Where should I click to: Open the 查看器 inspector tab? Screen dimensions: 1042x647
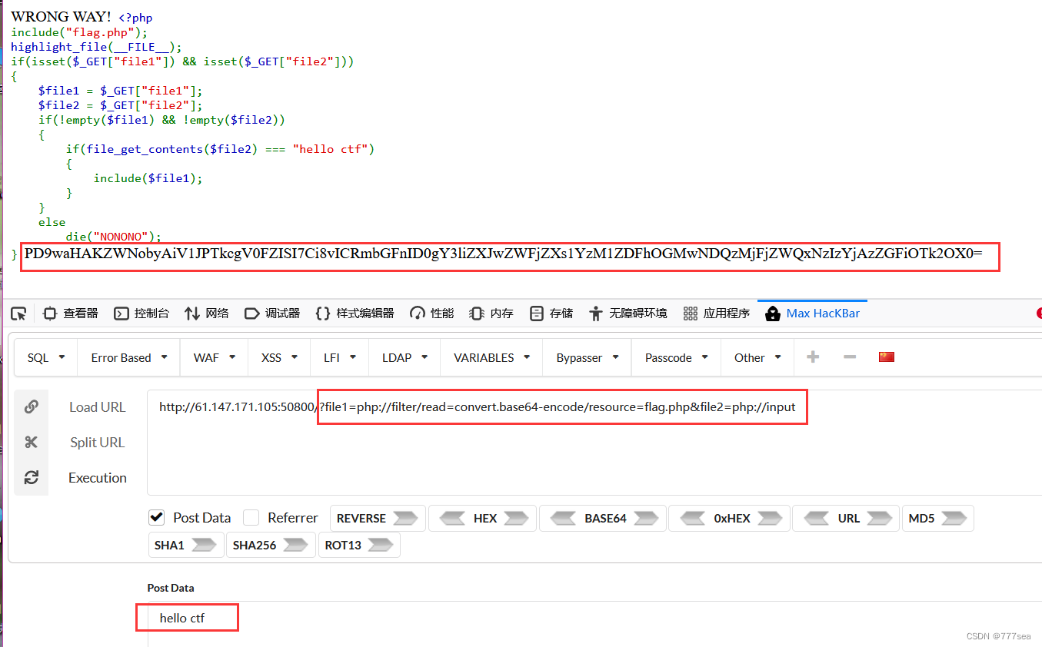click(71, 314)
